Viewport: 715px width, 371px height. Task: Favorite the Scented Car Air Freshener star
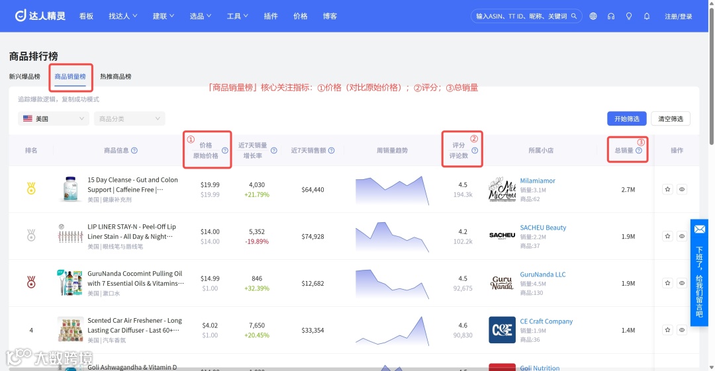tap(667, 330)
